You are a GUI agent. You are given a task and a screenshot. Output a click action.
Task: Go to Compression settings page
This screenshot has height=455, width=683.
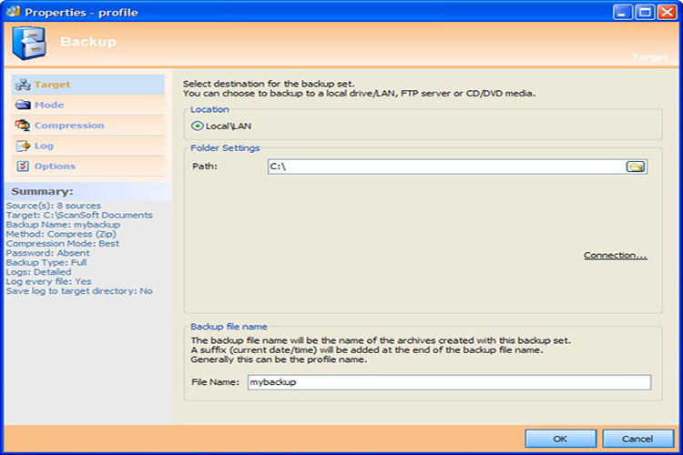pyautogui.click(x=69, y=126)
